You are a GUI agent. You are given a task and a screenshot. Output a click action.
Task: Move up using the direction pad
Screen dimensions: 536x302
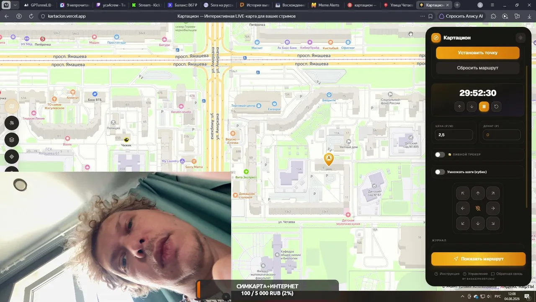(478, 193)
